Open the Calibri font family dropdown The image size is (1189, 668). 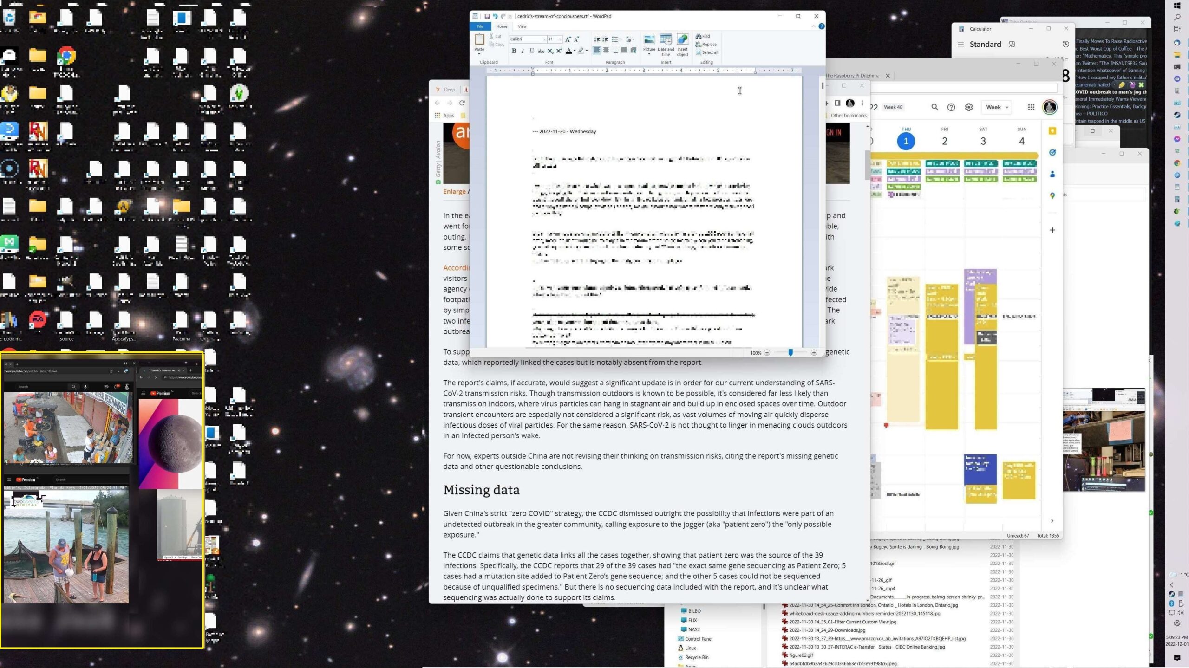(544, 39)
